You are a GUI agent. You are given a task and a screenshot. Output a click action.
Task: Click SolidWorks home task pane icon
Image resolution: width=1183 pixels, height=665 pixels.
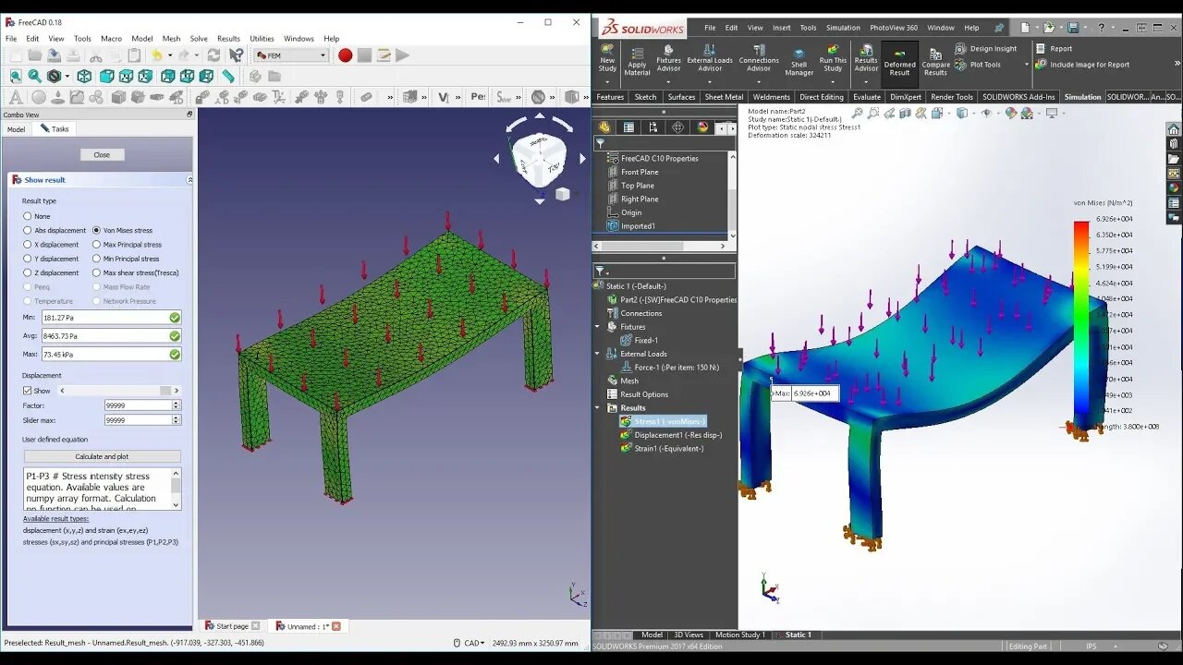(1174, 129)
